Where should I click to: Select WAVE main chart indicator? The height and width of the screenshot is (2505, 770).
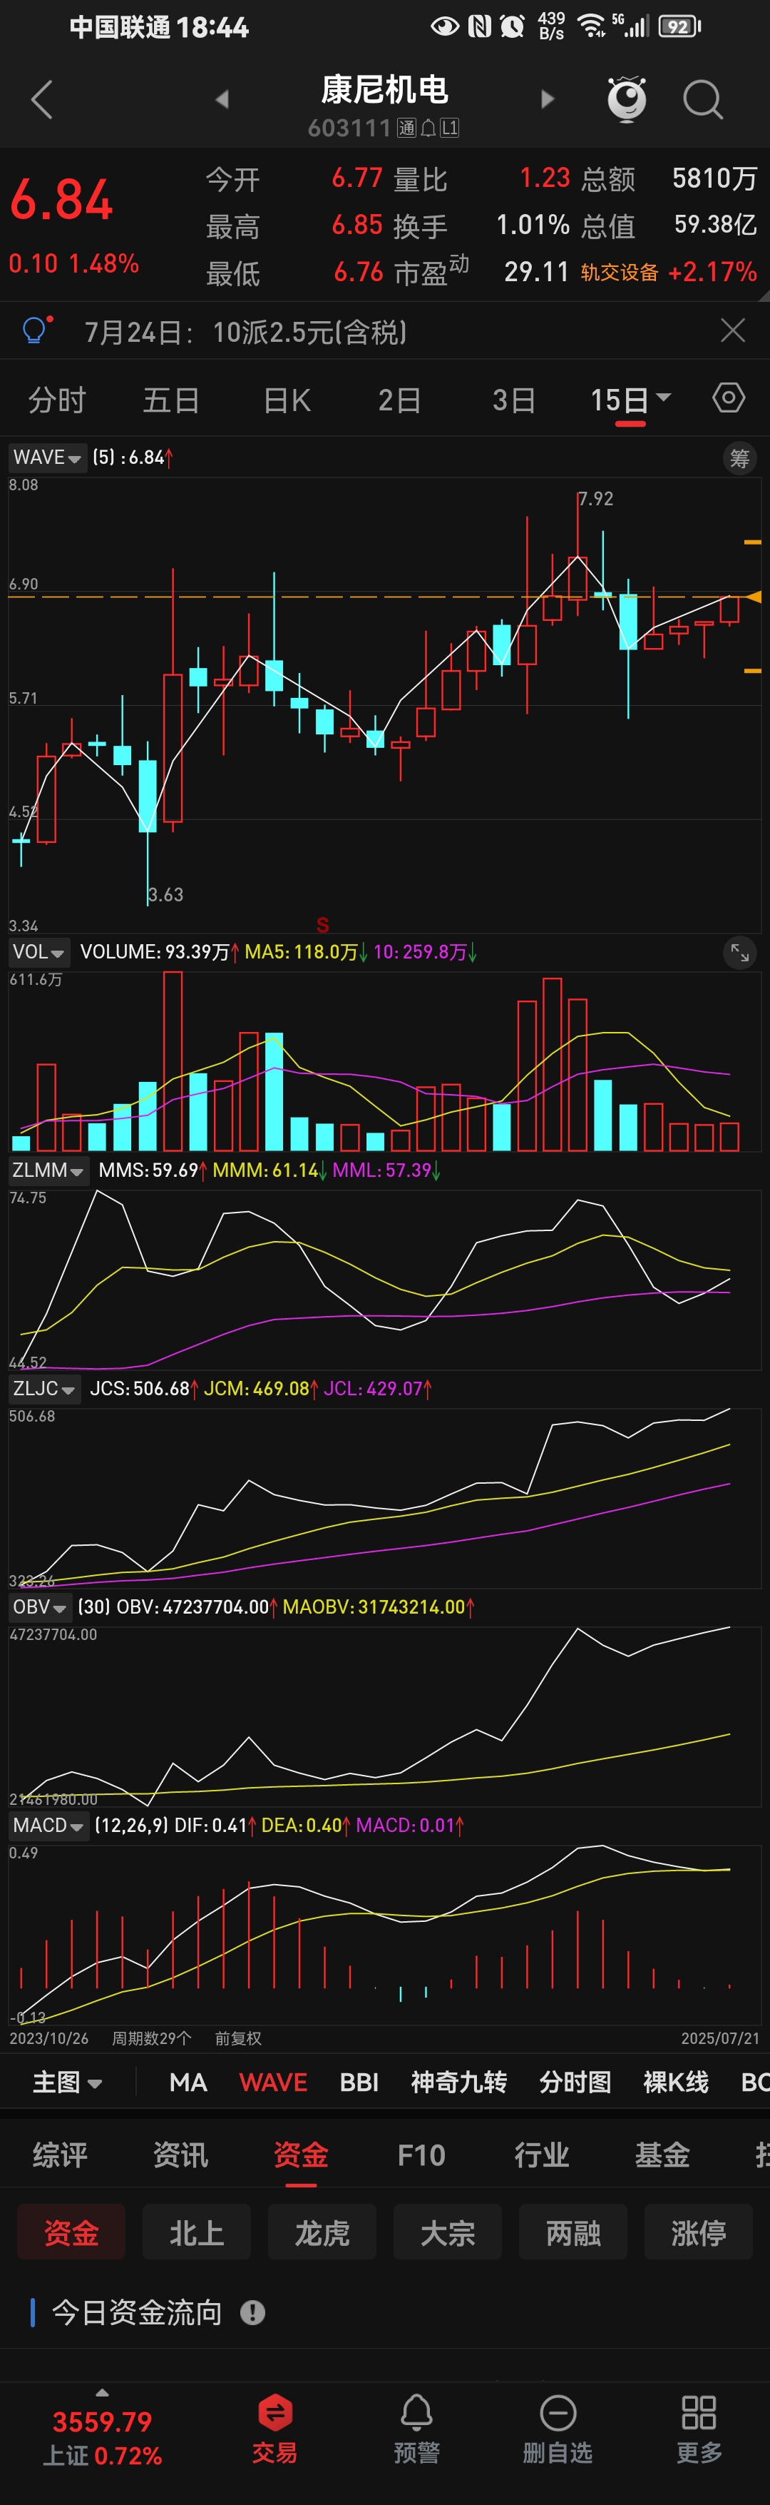(273, 2082)
